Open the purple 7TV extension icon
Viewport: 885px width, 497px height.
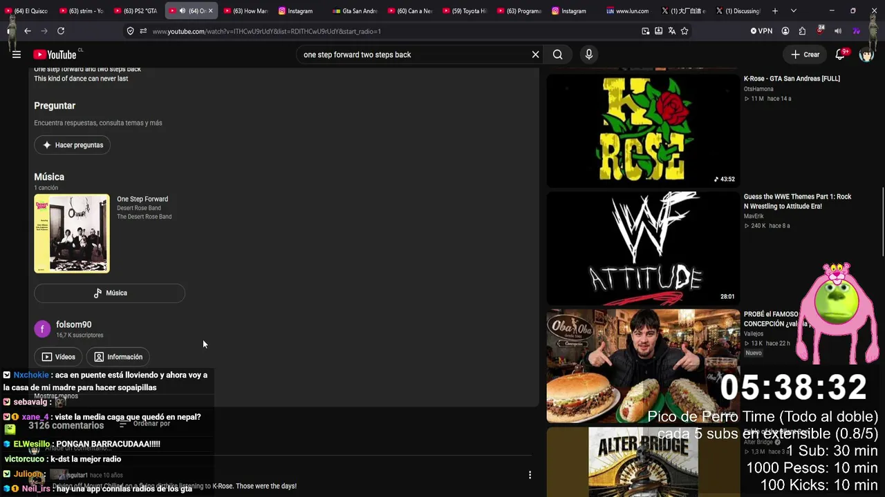coord(856,31)
